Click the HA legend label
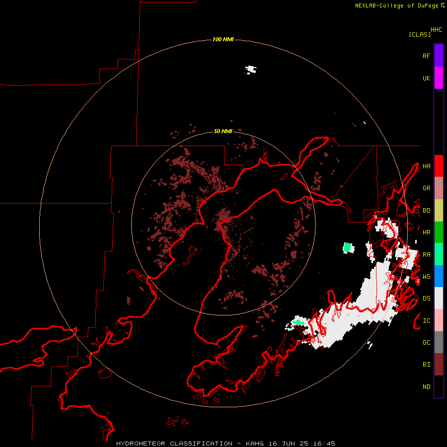This screenshot has height=447, width=447. point(426,166)
